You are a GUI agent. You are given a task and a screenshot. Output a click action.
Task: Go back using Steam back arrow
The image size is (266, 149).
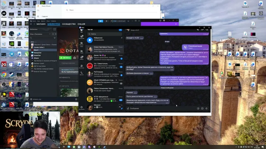coord(31,24)
